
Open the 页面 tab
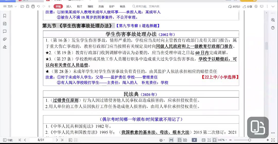coord(101,6)
